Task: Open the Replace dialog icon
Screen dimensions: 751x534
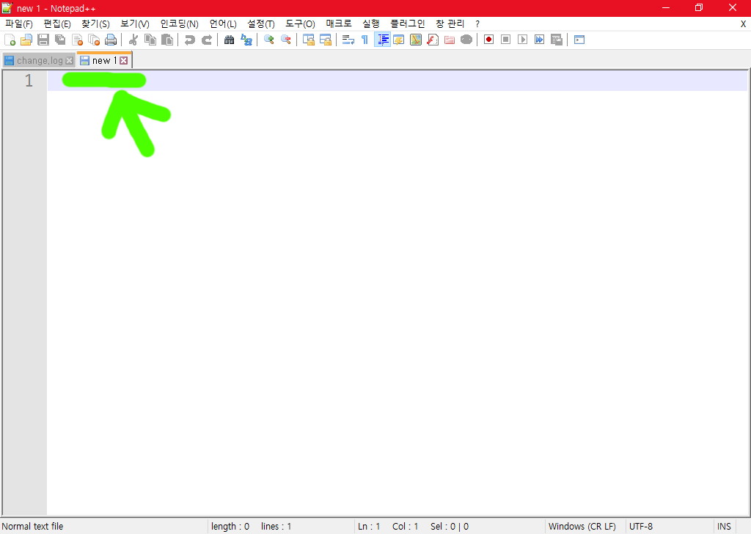Action: (x=246, y=40)
